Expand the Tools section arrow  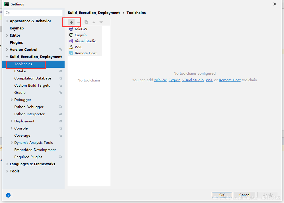coord(7,171)
